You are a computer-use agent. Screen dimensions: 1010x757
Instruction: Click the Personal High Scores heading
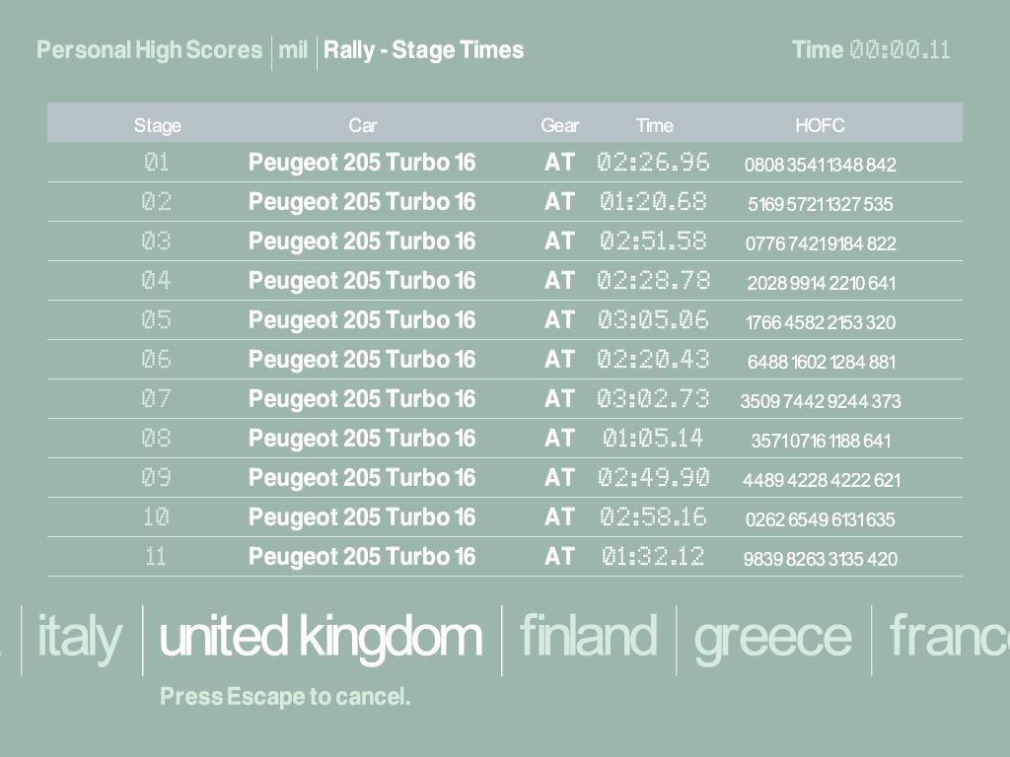coord(149,50)
